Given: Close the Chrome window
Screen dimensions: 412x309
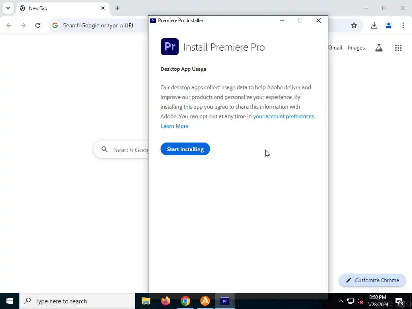Looking at the screenshot, I should 402,8.
